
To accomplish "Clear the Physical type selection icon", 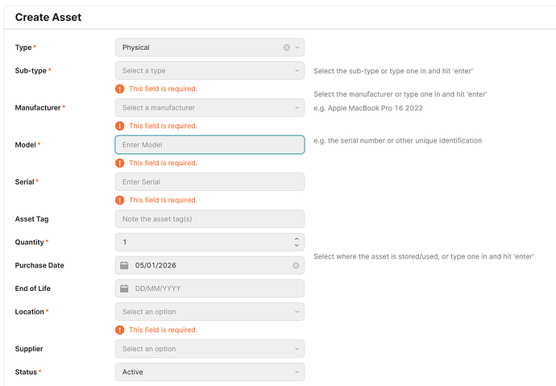I will pos(286,48).
